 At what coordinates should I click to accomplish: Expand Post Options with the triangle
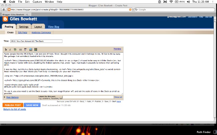pyautogui.click(x=5, y=97)
